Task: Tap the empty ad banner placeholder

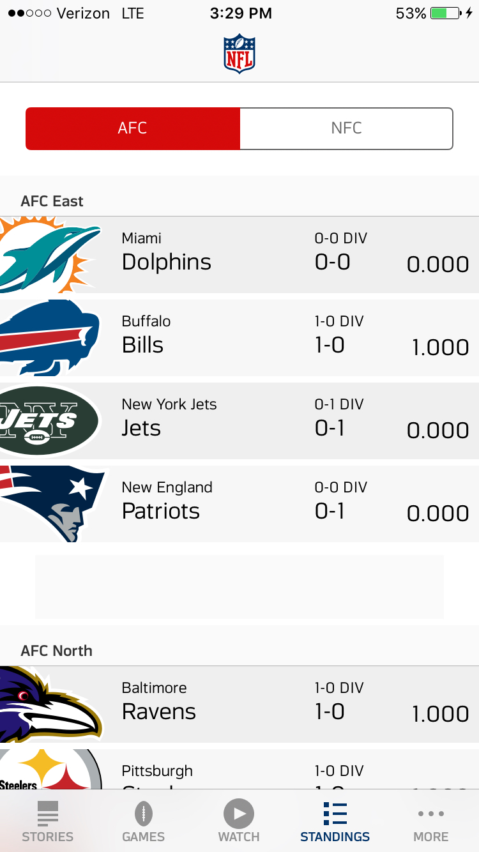Action: click(240, 587)
